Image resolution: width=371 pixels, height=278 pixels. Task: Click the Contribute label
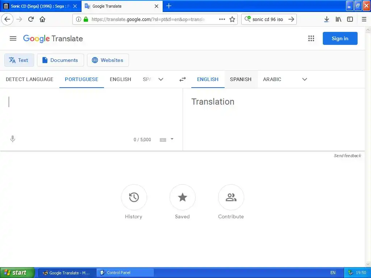231,216
